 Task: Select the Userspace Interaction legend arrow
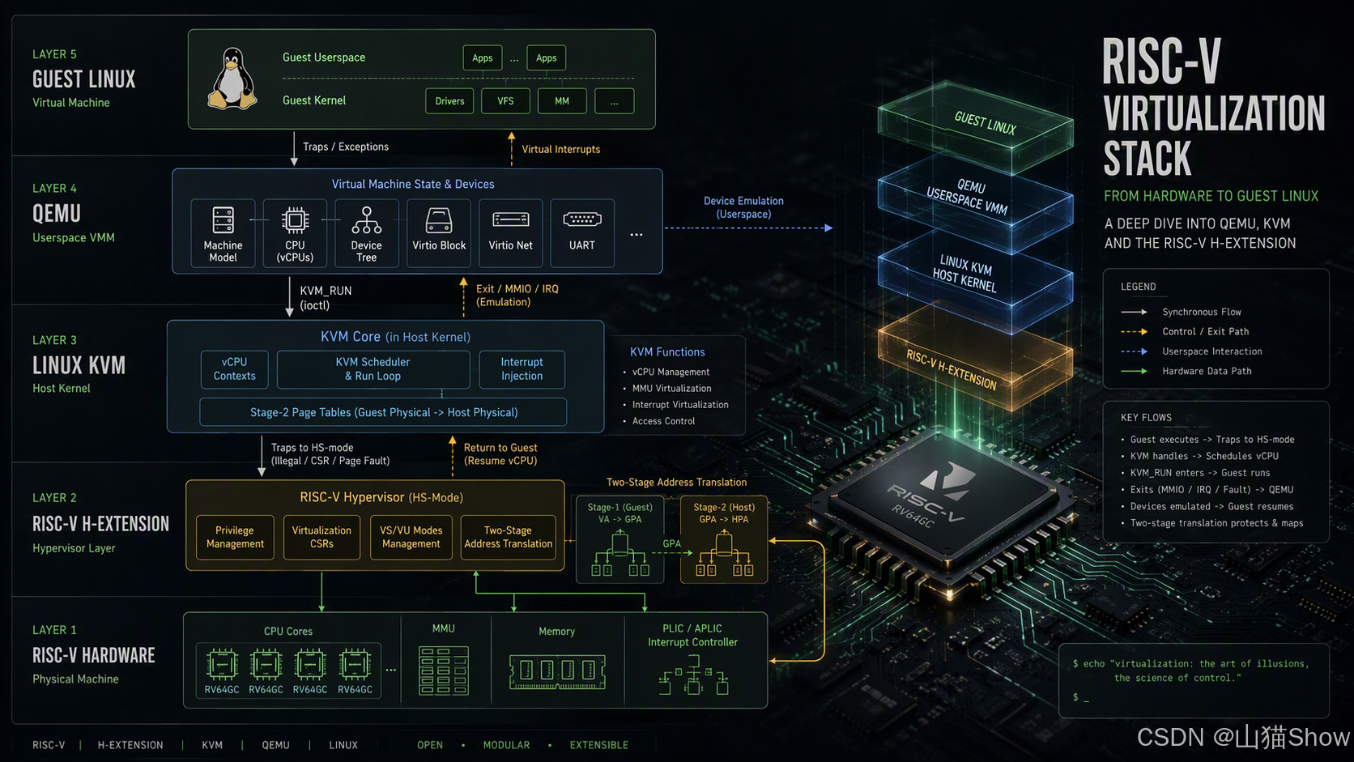1134,351
